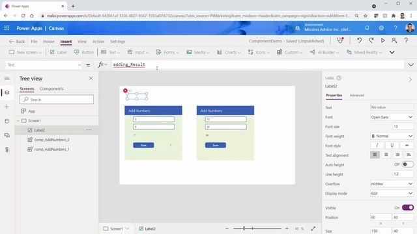Open the settings gear icon in header
Image resolution: width=417 pixels, height=234 pixels.
(381, 28)
